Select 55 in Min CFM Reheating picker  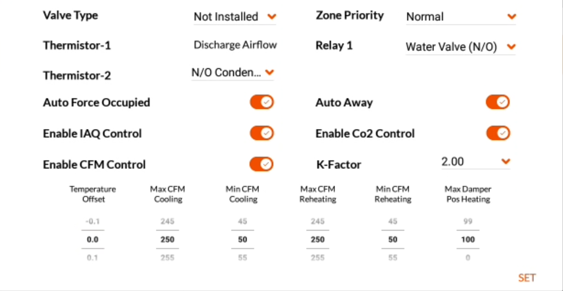[393, 258]
